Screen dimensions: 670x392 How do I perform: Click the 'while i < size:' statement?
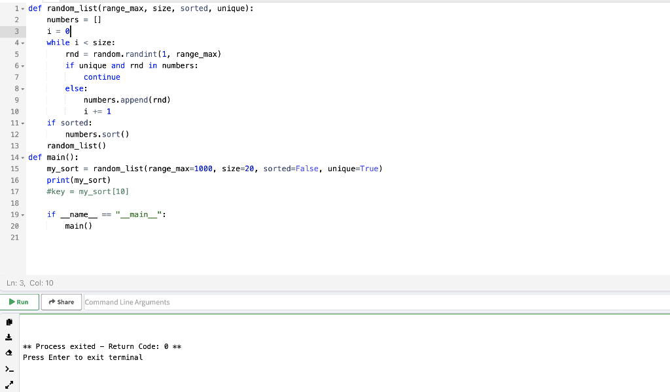(x=80, y=42)
